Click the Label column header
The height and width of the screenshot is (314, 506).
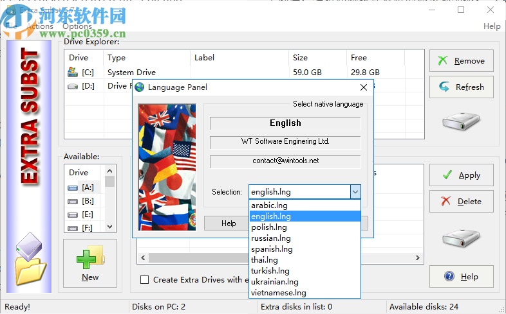pyautogui.click(x=239, y=58)
